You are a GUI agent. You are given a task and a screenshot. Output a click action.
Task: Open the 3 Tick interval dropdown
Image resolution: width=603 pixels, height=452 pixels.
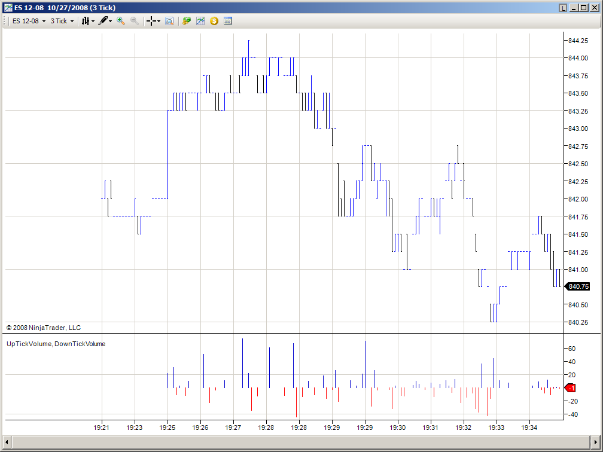click(62, 21)
